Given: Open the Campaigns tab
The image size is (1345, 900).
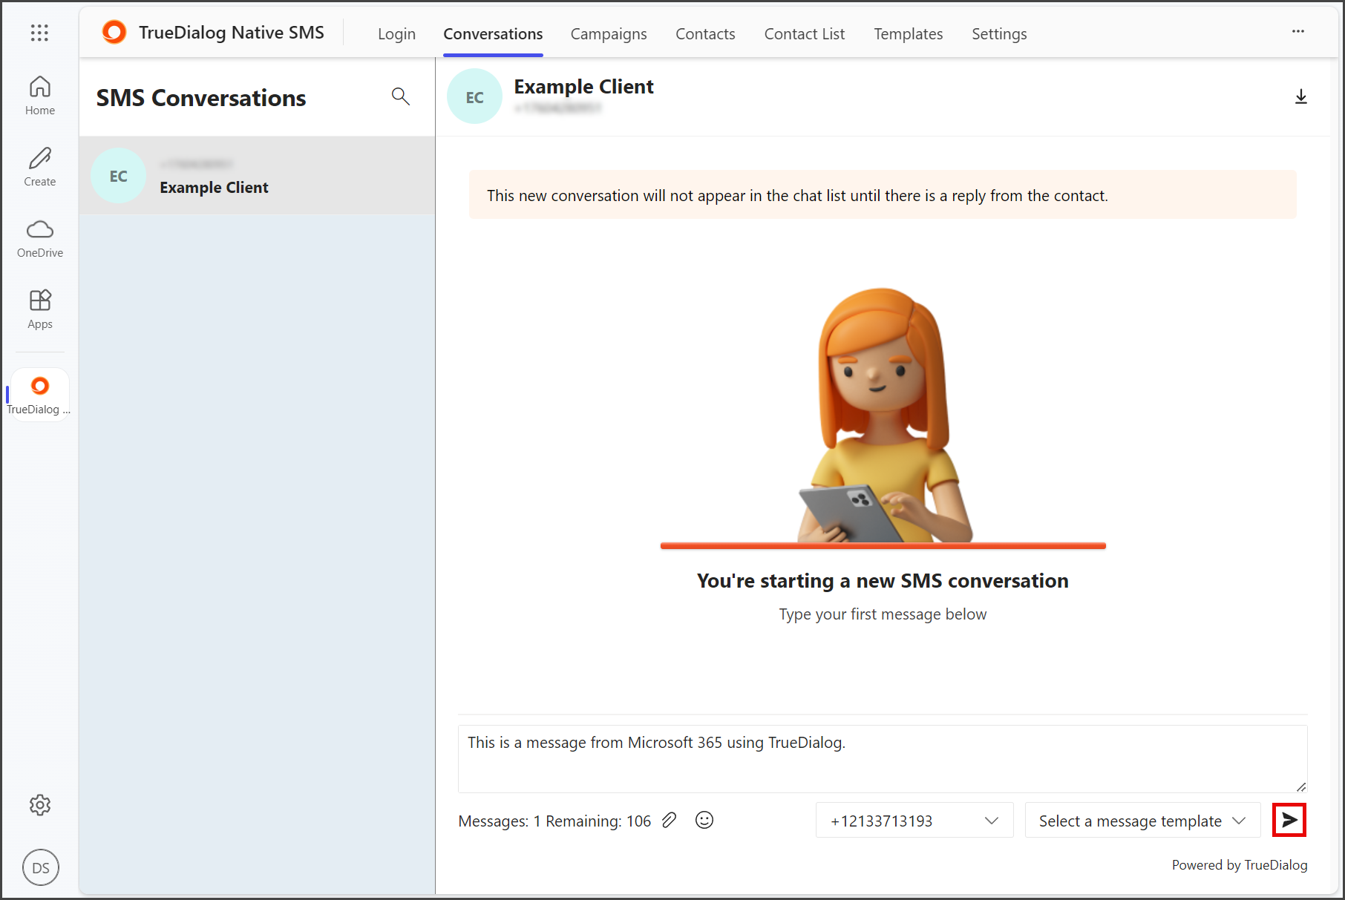Looking at the screenshot, I should tap(609, 34).
